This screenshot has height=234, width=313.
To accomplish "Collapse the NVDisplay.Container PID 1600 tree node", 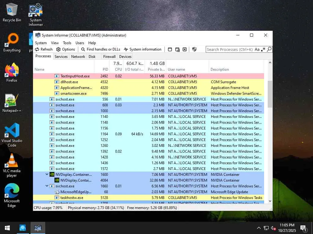I will coord(47,174).
